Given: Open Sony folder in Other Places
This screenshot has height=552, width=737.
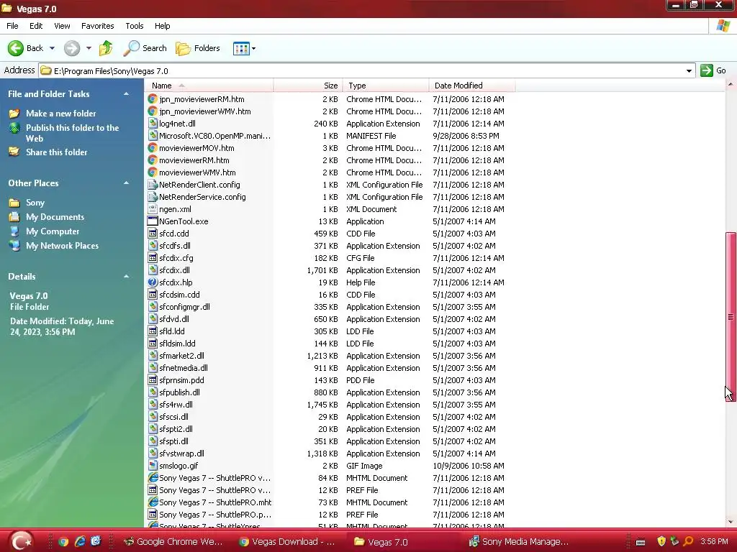Looking at the screenshot, I should (35, 202).
